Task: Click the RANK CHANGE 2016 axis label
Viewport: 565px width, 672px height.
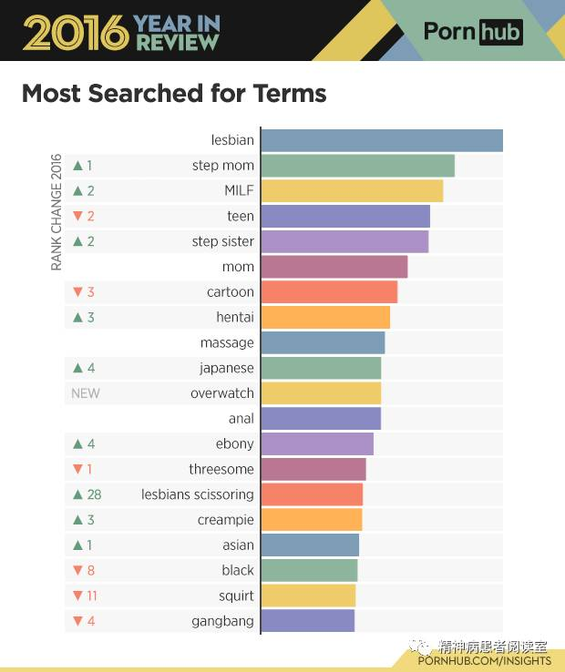Action: click(56, 212)
